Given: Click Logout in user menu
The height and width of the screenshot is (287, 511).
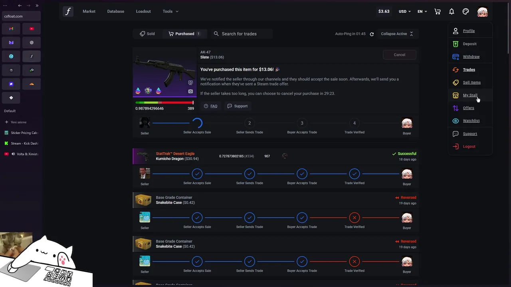Looking at the screenshot, I should point(470,147).
